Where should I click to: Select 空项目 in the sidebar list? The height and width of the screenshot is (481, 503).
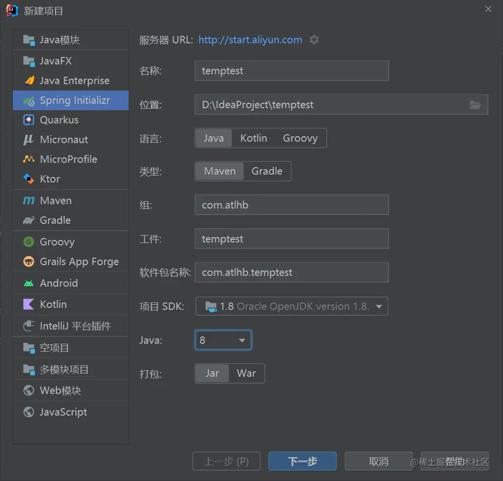click(71, 348)
